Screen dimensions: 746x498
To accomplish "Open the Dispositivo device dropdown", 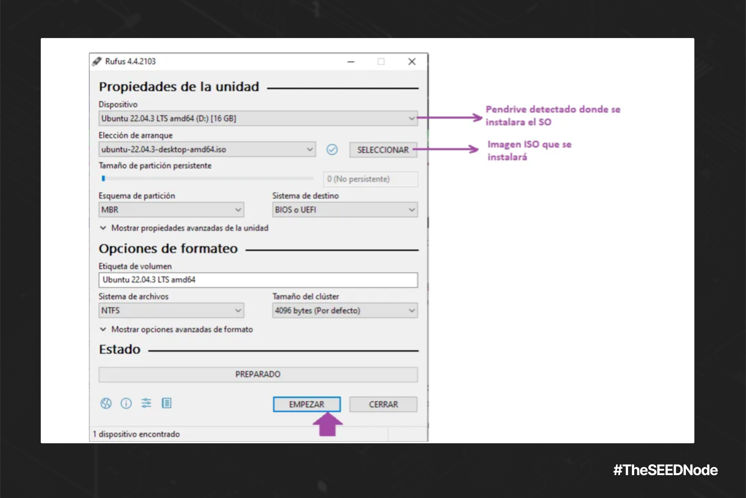I will [258, 118].
